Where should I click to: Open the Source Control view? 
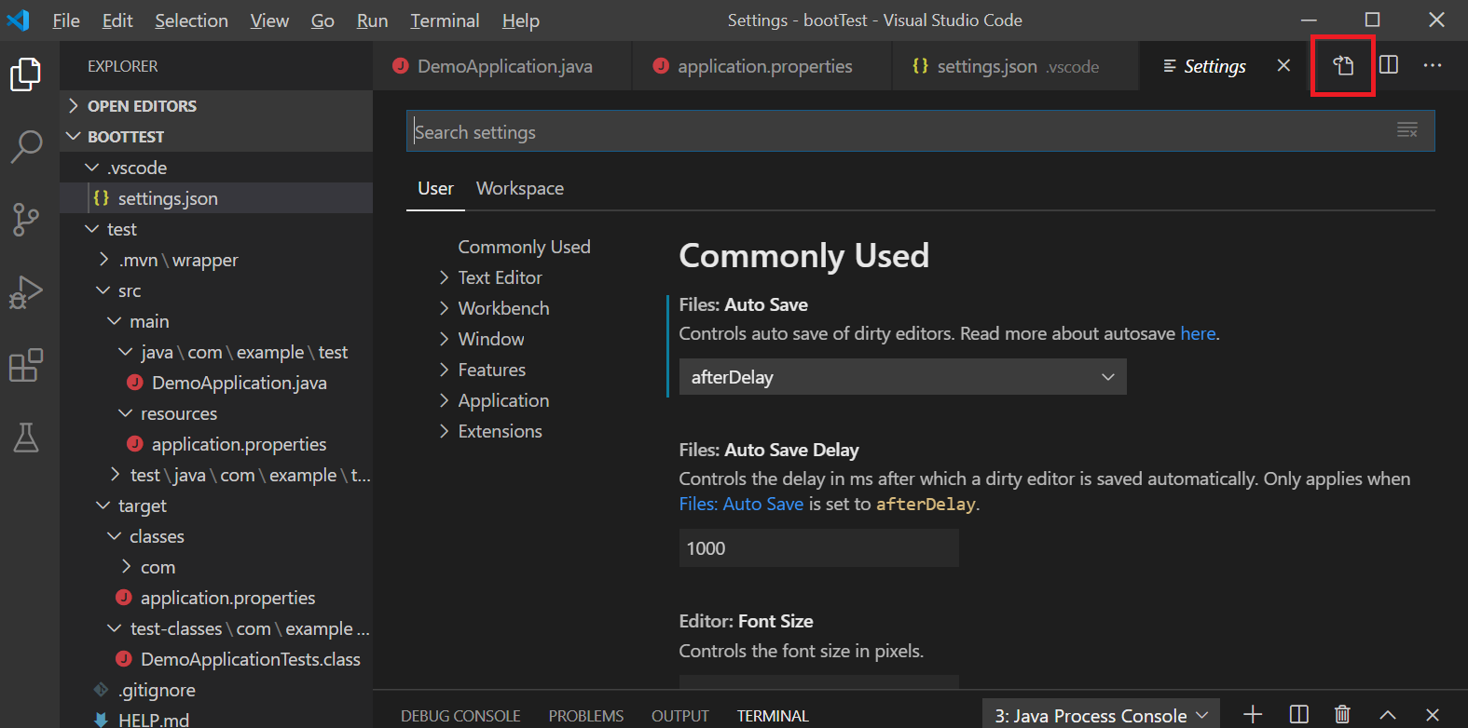(x=26, y=220)
